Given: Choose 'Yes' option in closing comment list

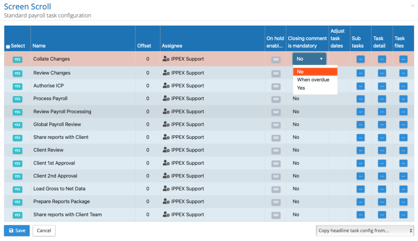Looking at the screenshot, I should point(301,88).
